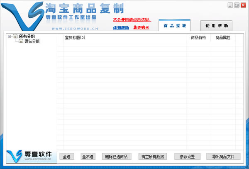Close the 淘宝商品复制 window
Screen dimensions: 249x169
(x=242, y=5)
